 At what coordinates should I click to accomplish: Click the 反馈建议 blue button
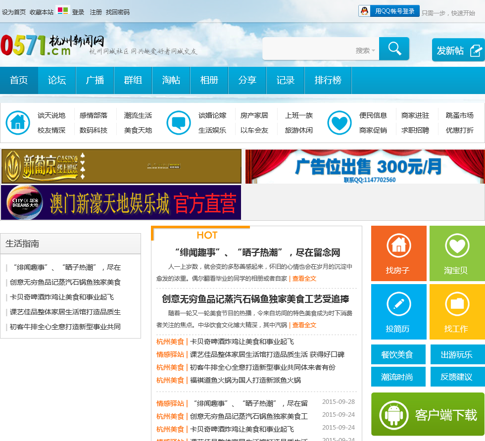[457, 377]
